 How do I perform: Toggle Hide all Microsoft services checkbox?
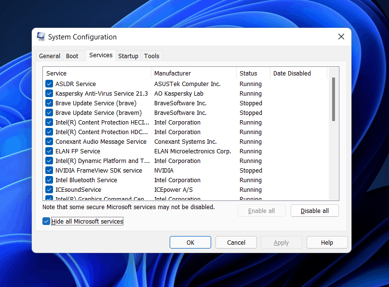[46, 222]
